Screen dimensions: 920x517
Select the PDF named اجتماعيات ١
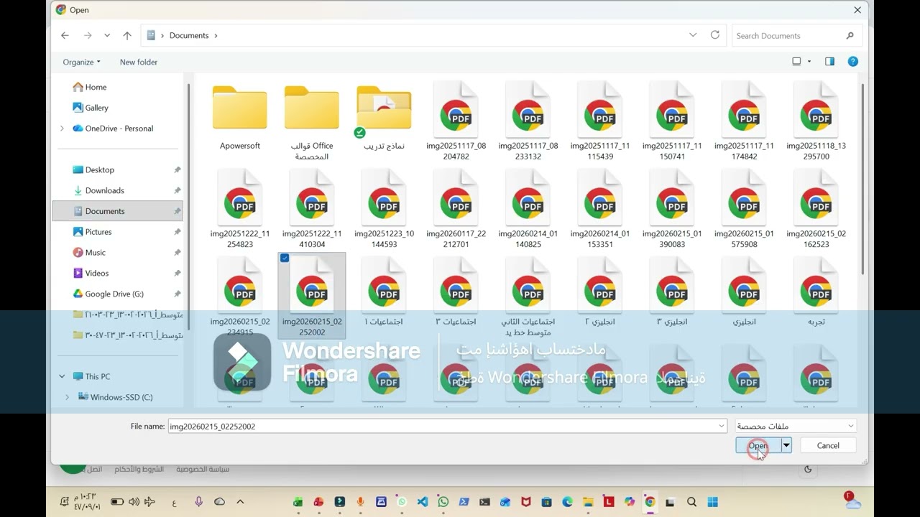384,293
